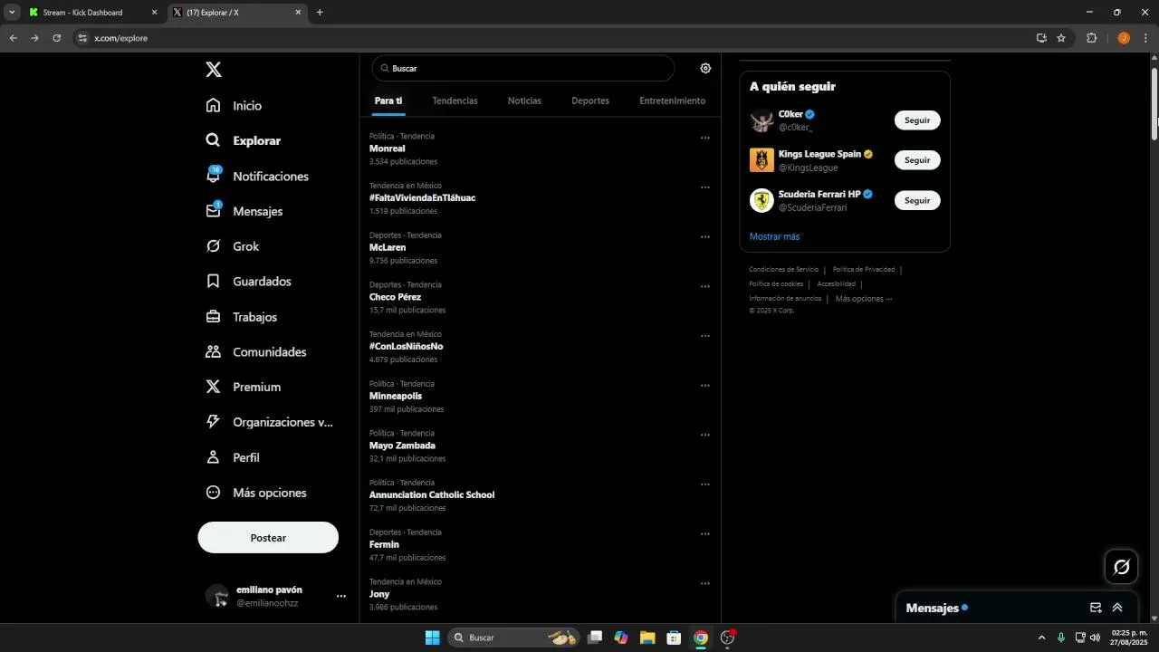The image size is (1159, 652).
Task: Open the McLaren trend
Action: (x=388, y=247)
